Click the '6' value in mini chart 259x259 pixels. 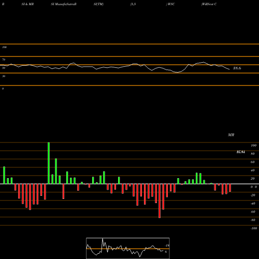coord(166,252)
